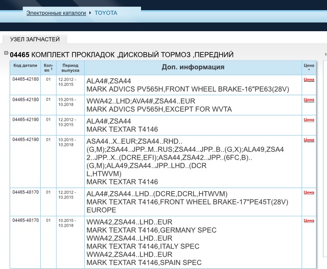Open Цена link for ASA44..X..EUR row
327x269 pixels.
coord(309,140)
